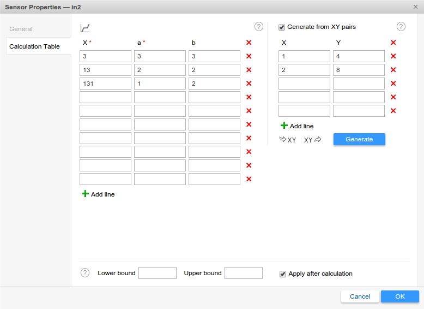Click export XY arrow icon
Viewport: 424px width, 309px height.
(x=312, y=140)
